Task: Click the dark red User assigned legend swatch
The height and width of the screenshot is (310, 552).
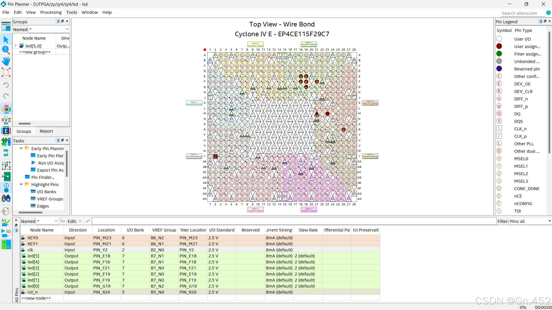Action: [499, 46]
